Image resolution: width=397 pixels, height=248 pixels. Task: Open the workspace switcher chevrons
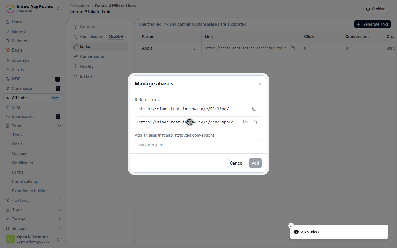tap(58, 9)
